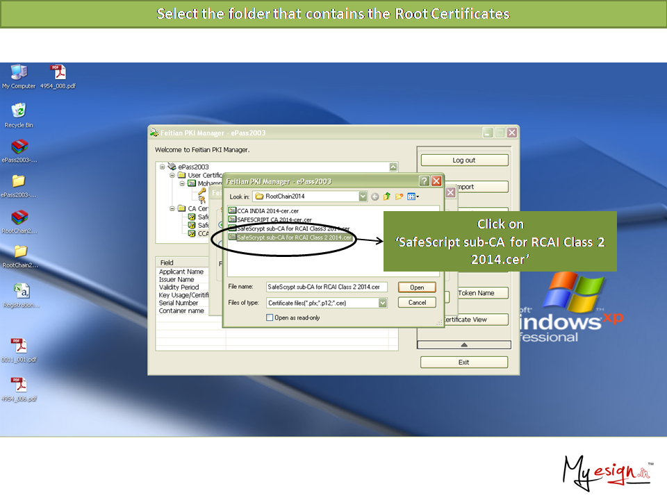This screenshot has height=500, width=667.
Task: Enable Open as read-only checkbox
Action: pyautogui.click(x=270, y=317)
